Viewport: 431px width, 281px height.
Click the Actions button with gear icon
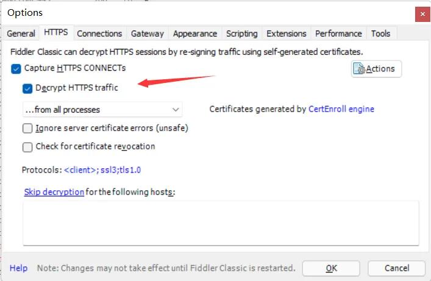pos(376,69)
